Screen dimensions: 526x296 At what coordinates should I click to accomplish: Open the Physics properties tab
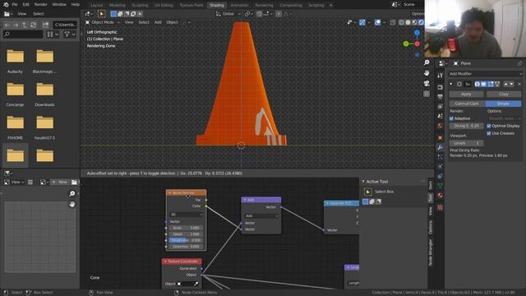(x=441, y=166)
